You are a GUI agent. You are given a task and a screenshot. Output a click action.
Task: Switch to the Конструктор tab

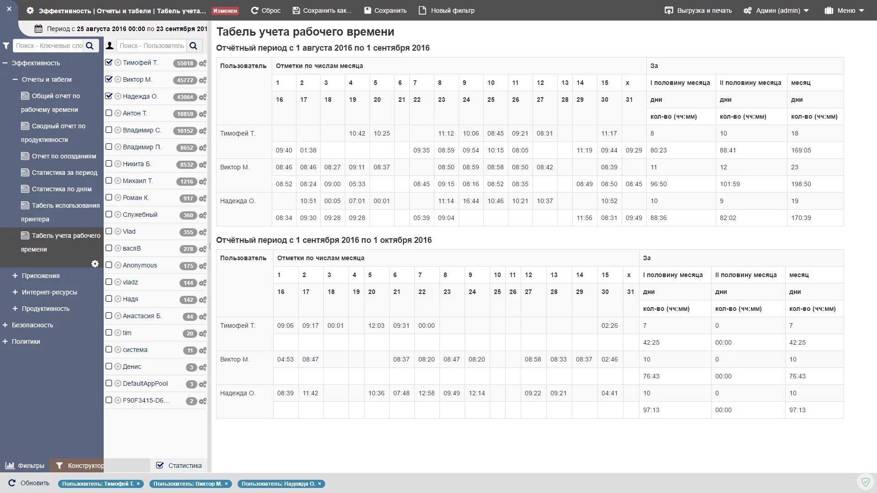pyautogui.click(x=80, y=466)
